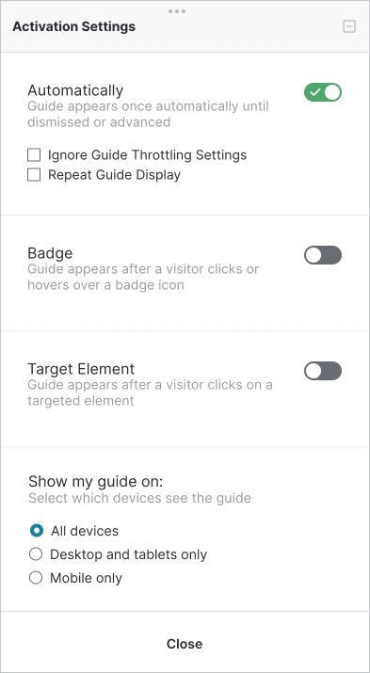This screenshot has height=673, width=370.
Task: Click the Ignore Guide Throttling Settings label text
Action: pos(147,155)
